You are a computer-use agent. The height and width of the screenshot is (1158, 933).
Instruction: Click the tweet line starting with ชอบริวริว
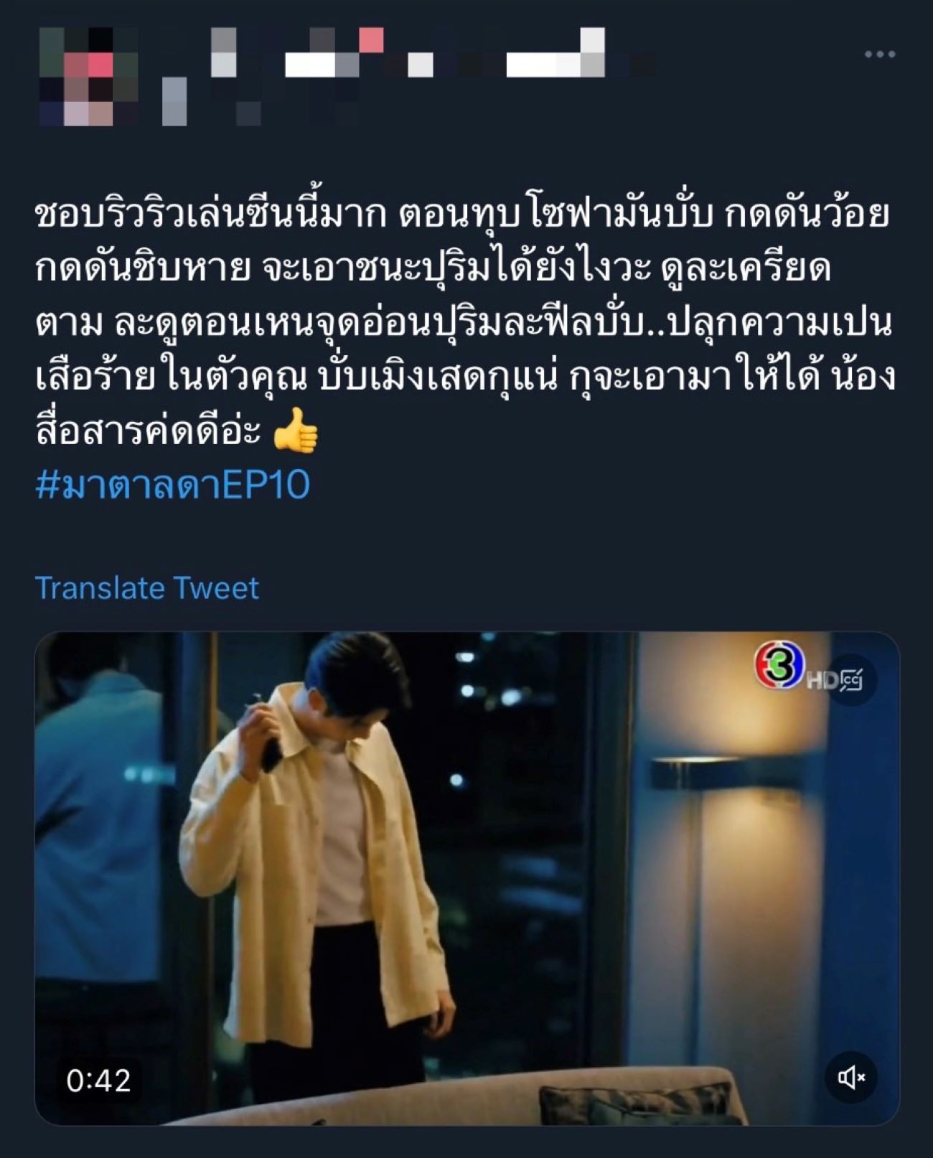462,215
